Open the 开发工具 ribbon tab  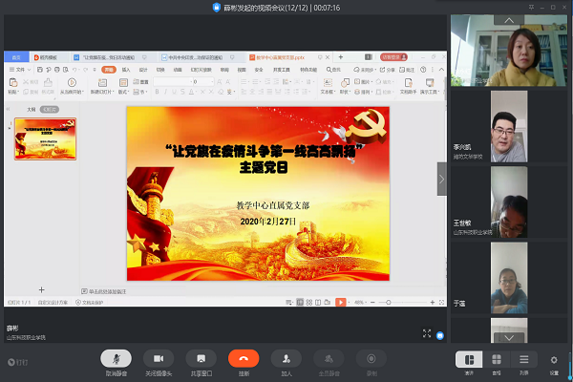(x=282, y=70)
